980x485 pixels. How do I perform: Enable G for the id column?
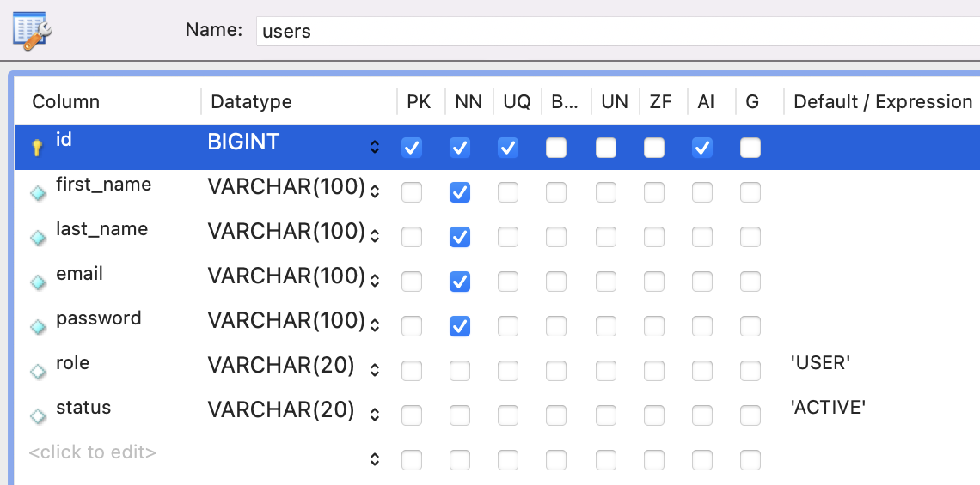pos(750,148)
